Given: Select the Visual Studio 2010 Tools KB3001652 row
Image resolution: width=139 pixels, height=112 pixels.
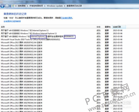Looking at the screenshot, I should tap(62, 39).
